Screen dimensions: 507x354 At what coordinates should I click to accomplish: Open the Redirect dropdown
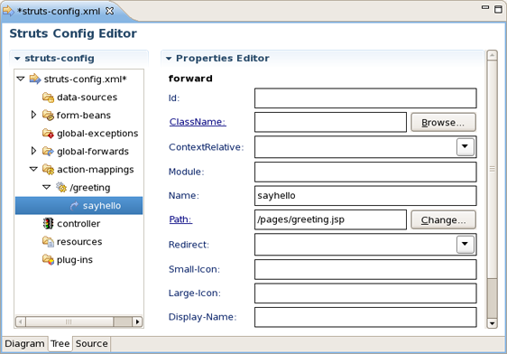tap(466, 245)
